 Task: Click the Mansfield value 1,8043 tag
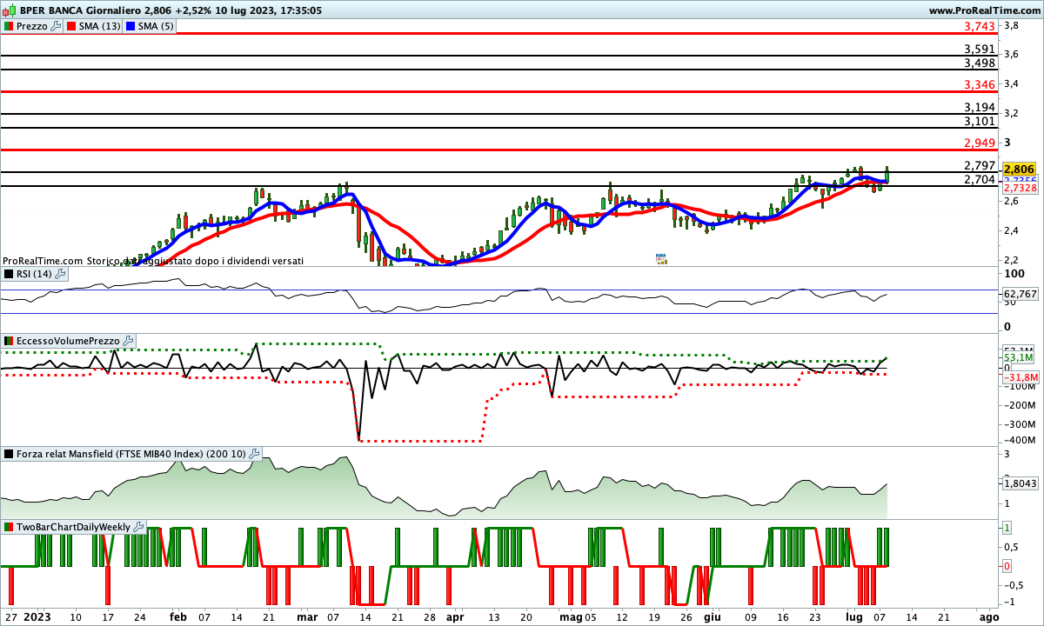point(1020,483)
